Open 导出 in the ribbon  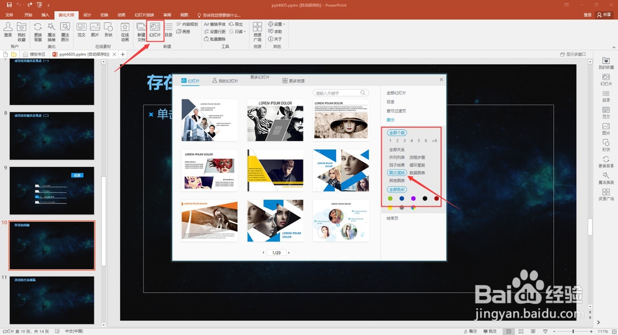click(235, 24)
